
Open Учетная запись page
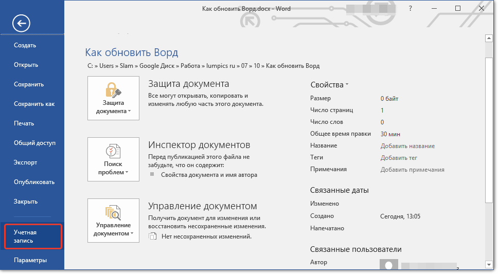pyautogui.click(x=33, y=236)
